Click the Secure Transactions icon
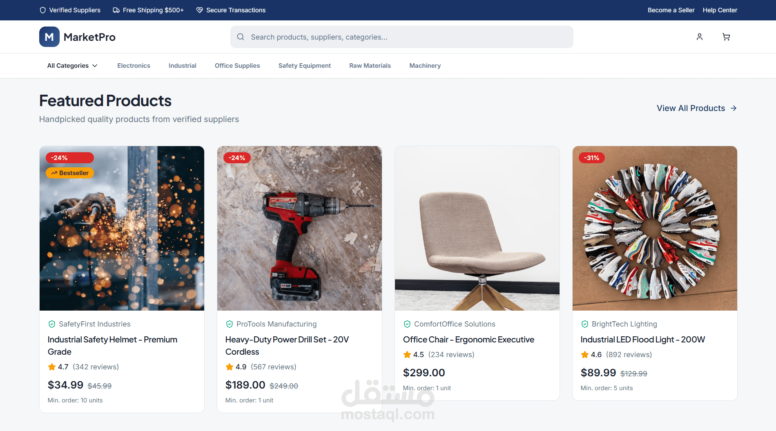Viewport: 776px width, 431px height. coord(199,10)
